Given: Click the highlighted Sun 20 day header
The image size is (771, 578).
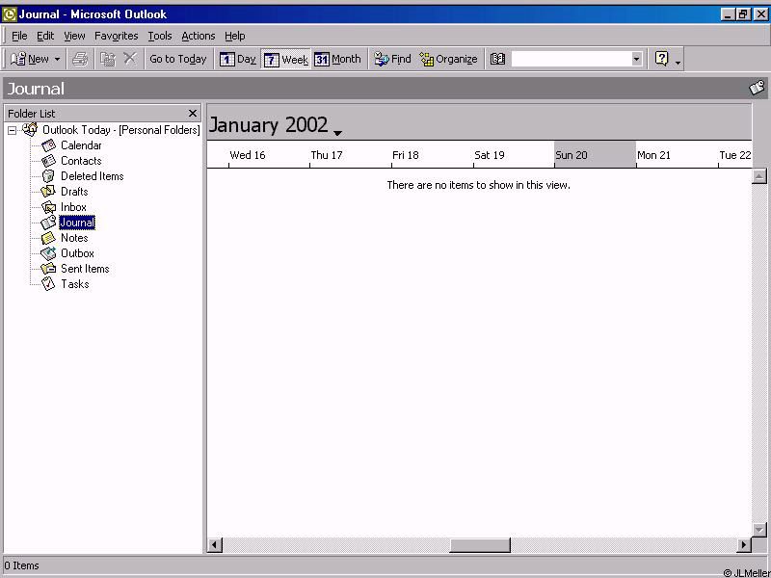Looking at the screenshot, I should tap(595, 155).
